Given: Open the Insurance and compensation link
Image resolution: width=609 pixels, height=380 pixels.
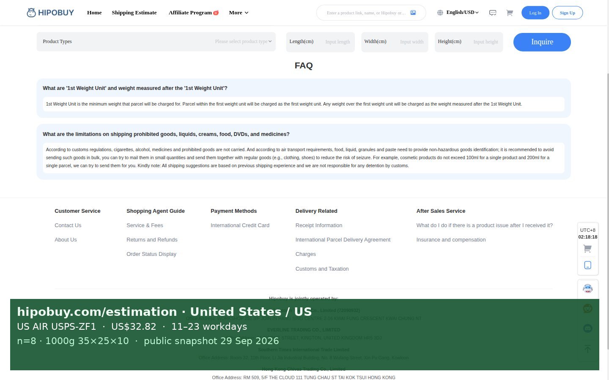Looking at the screenshot, I should [x=451, y=240].
